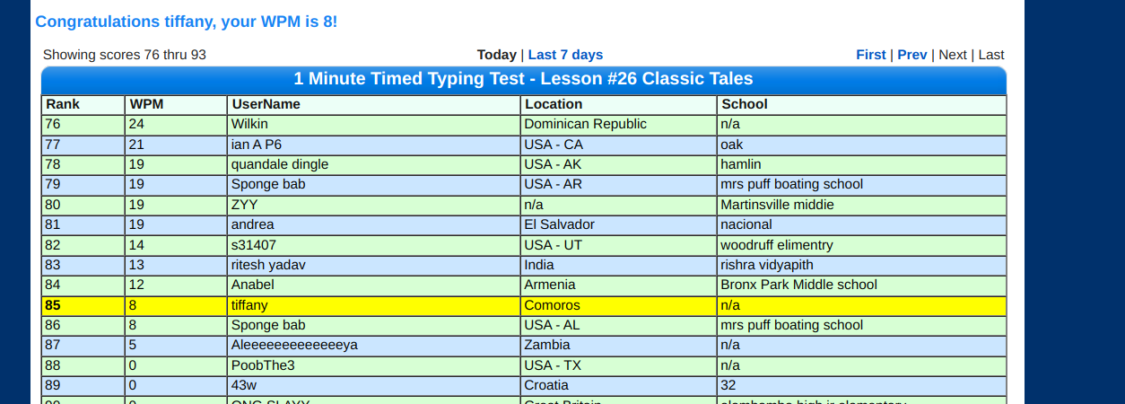This screenshot has width=1125, height=404.
Task: Open the Last 7 days scores
Action: [565, 55]
